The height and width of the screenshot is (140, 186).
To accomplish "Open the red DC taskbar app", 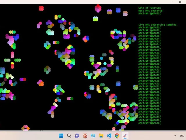I will pyautogui.click(x=85, y=136).
